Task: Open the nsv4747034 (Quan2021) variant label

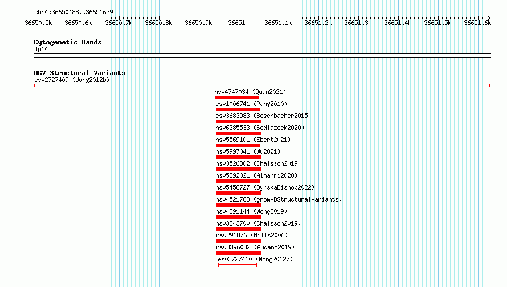Action: 250,92
